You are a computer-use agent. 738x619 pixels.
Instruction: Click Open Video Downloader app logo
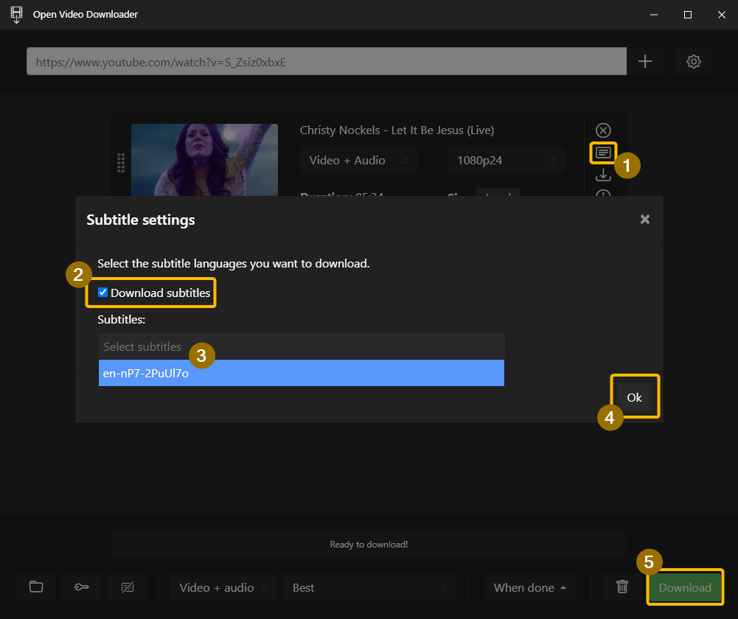(16, 15)
